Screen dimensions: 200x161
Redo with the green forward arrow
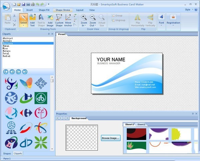tap(42, 4)
